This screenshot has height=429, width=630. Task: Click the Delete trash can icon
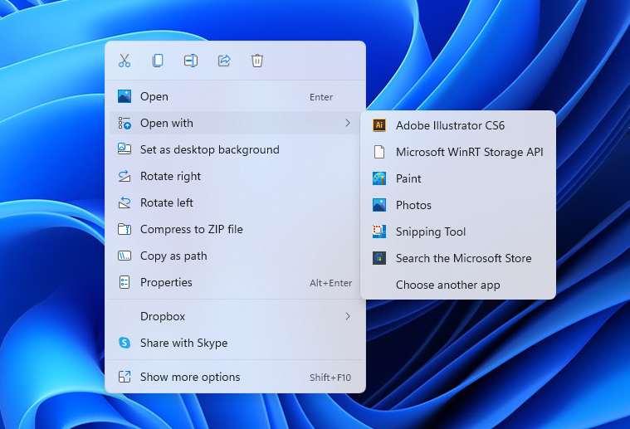[257, 61]
